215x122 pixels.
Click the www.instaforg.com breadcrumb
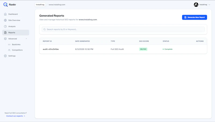[x=57, y=5]
